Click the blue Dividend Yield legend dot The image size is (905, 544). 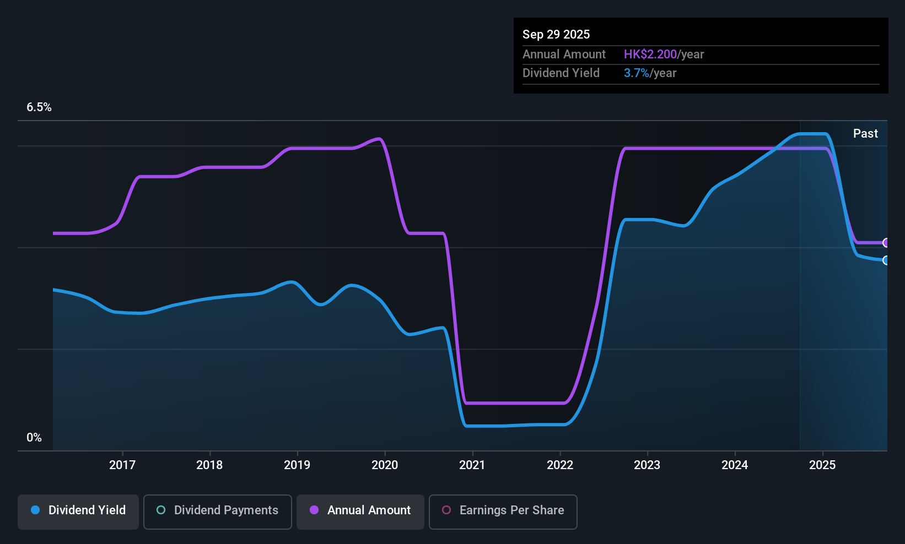tap(35, 510)
